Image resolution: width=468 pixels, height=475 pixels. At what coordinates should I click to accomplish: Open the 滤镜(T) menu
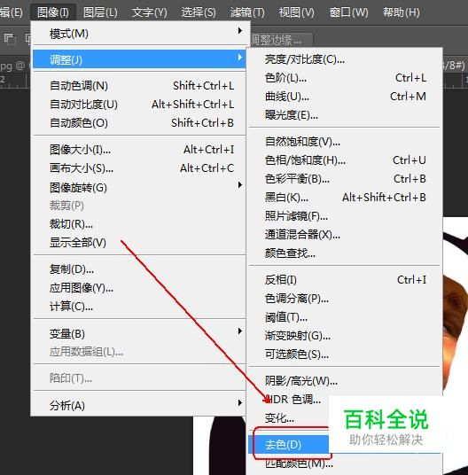click(x=247, y=12)
